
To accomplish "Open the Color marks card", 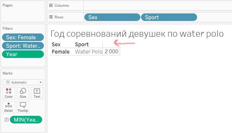I will pos(9,93).
